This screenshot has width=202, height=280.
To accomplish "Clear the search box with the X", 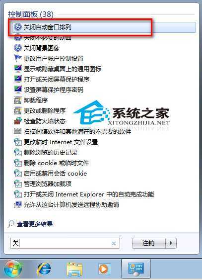I will tap(114, 243).
